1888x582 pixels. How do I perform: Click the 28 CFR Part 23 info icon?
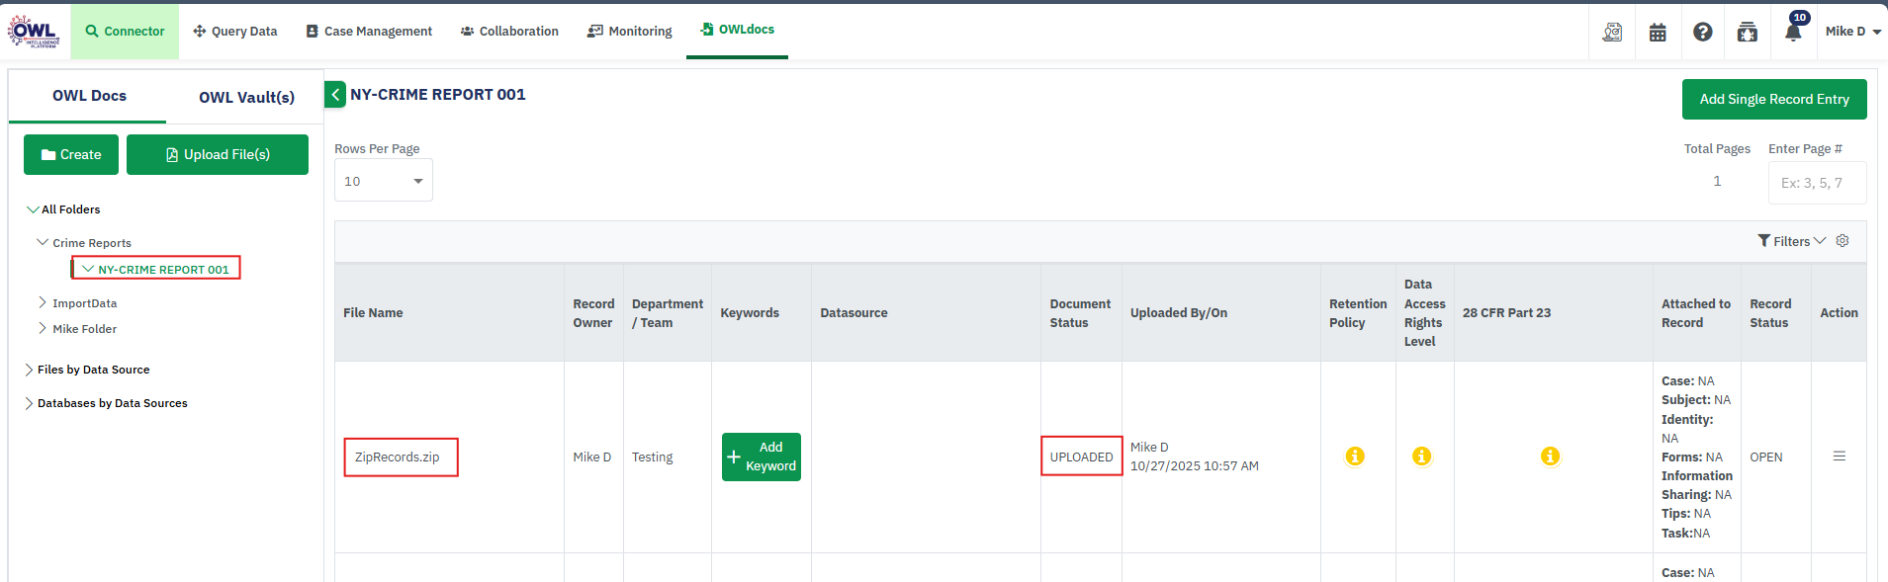[1550, 457]
